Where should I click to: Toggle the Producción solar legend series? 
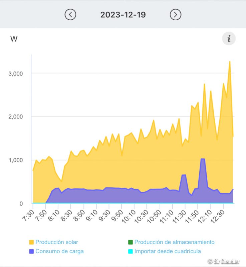[x=56, y=242]
